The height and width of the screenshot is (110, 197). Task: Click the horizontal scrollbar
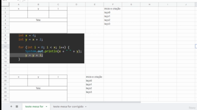[x=75, y=102]
